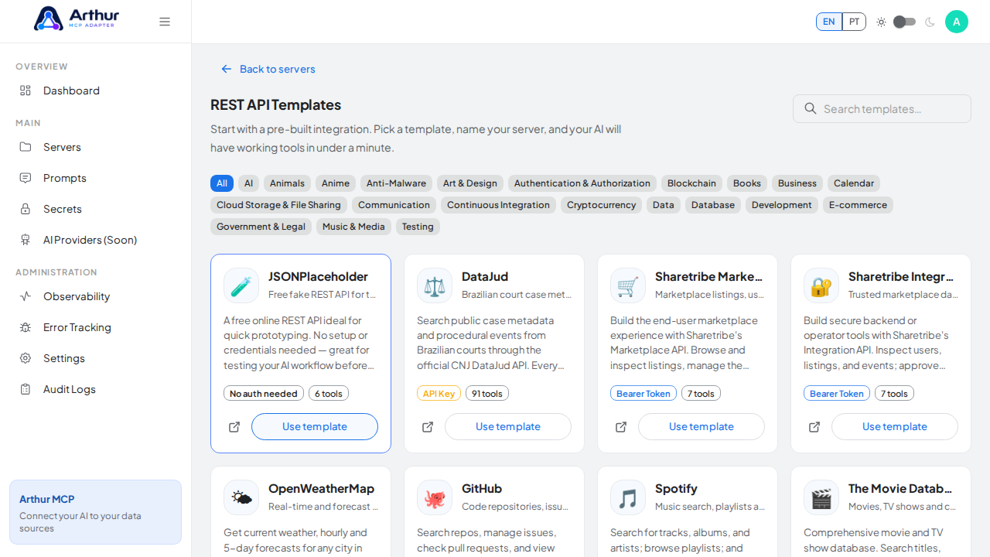Go back to servers link
This screenshot has height=557, width=990.
click(268, 69)
